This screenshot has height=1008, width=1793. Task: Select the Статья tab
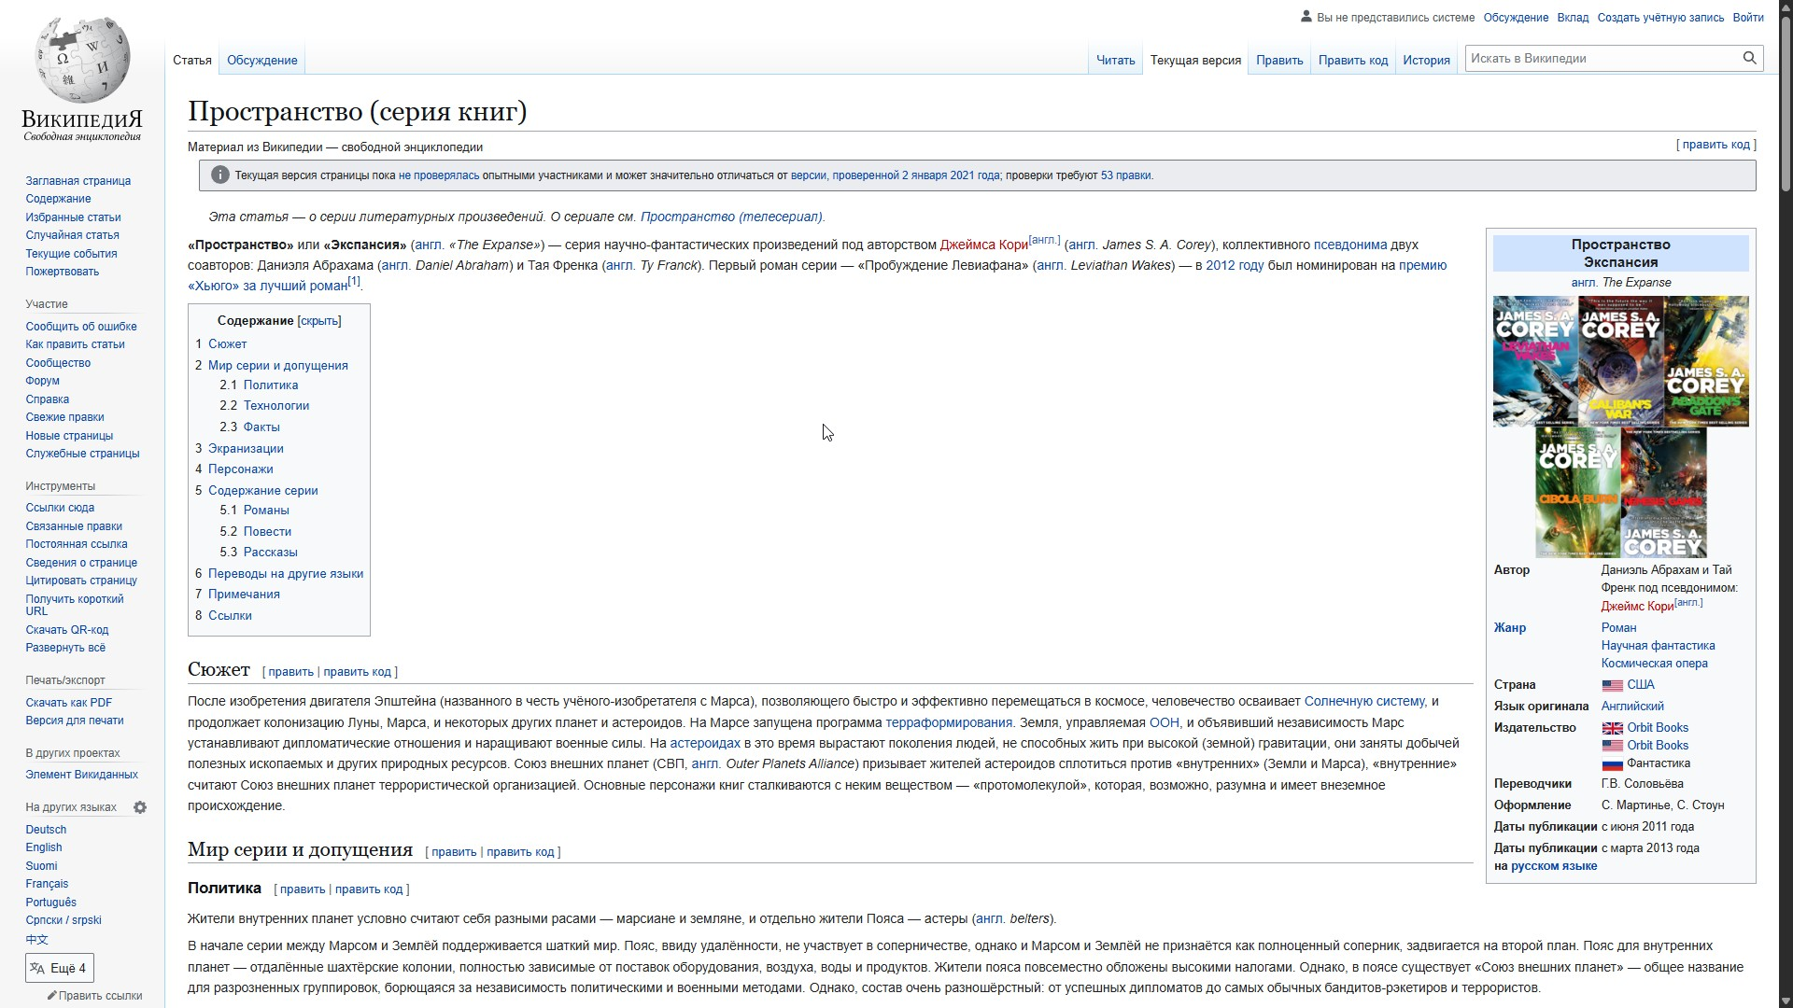point(192,60)
